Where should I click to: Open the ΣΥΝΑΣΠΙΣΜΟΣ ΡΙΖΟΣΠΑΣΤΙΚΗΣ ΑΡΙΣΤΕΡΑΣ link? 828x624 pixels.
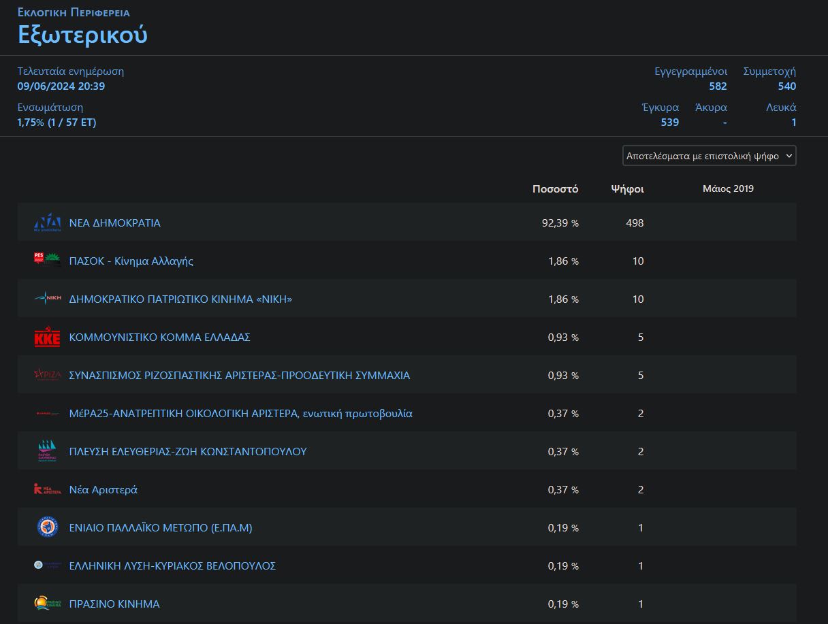[x=240, y=376]
